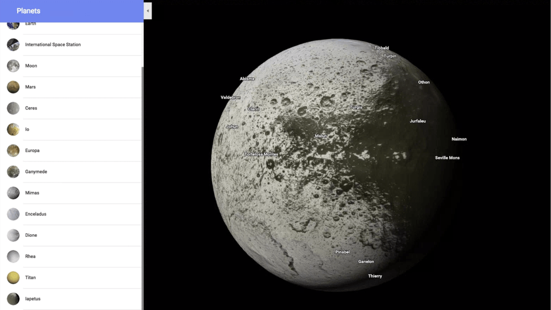
Task: Click the Enceladus thumbnail icon
Action: 13,214
